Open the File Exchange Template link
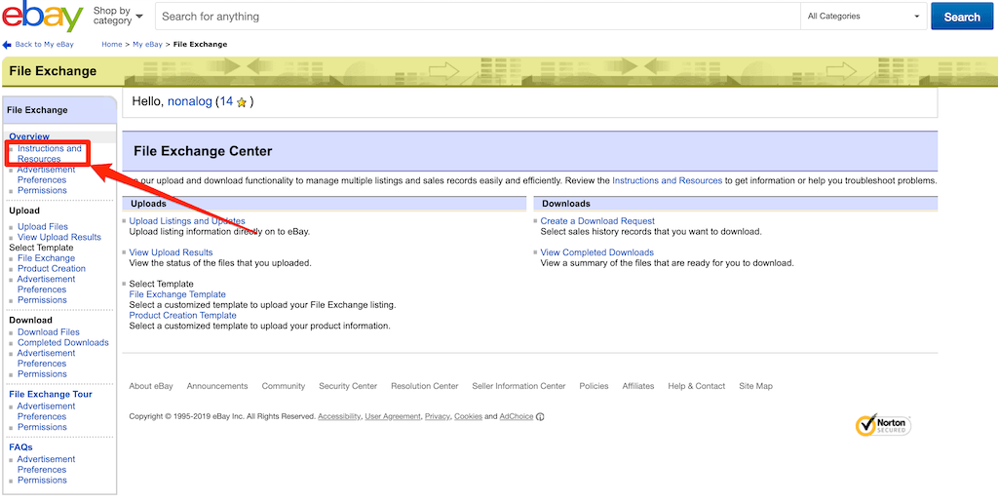Screen dimensions: 998x502 (x=177, y=294)
